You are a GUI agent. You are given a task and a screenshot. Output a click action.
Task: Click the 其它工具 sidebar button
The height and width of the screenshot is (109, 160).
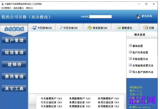click(14, 88)
